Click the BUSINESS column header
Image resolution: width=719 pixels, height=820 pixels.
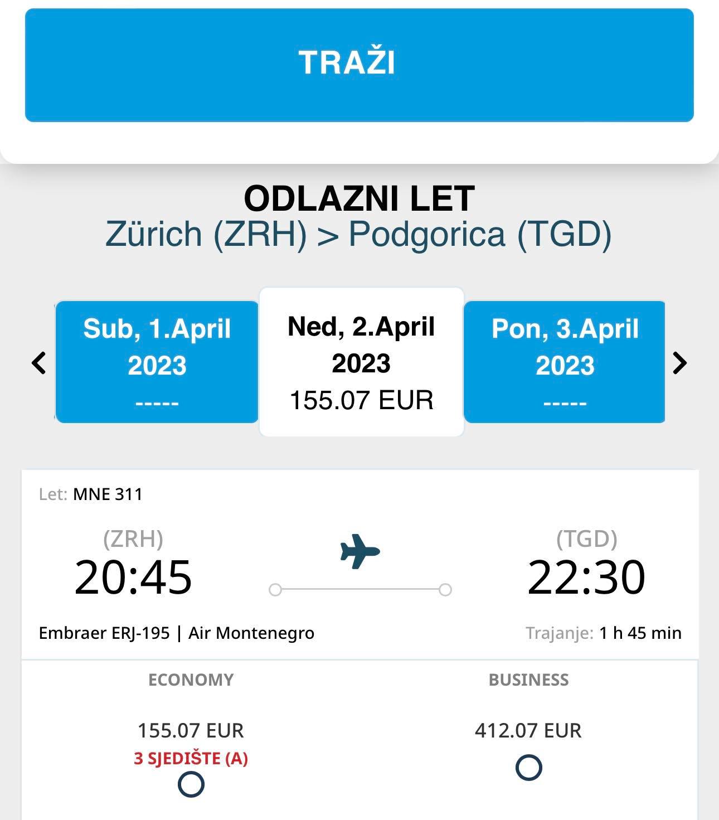click(528, 680)
